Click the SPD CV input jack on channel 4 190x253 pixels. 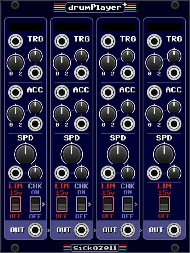(x=154, y=173)
